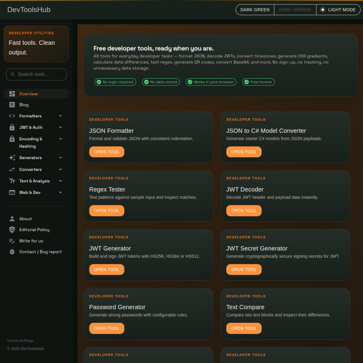Click the JSON to C# Model Converter title
This screenshot has width=363, height=363.
pyautogui.click(x=266, y=131)
